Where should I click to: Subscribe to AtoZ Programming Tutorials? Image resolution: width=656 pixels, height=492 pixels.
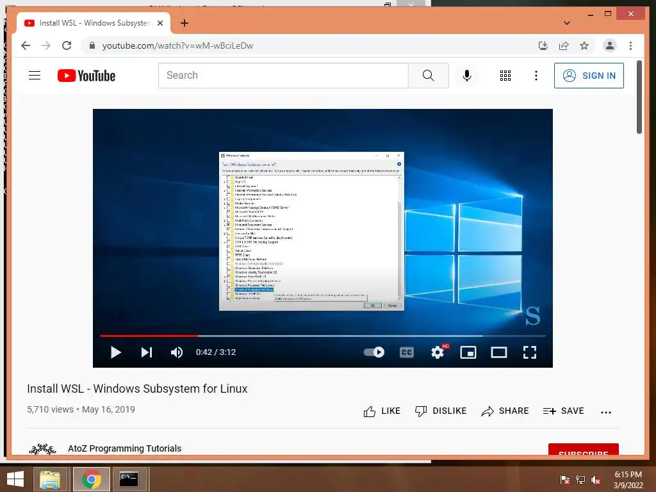point(583,449)
